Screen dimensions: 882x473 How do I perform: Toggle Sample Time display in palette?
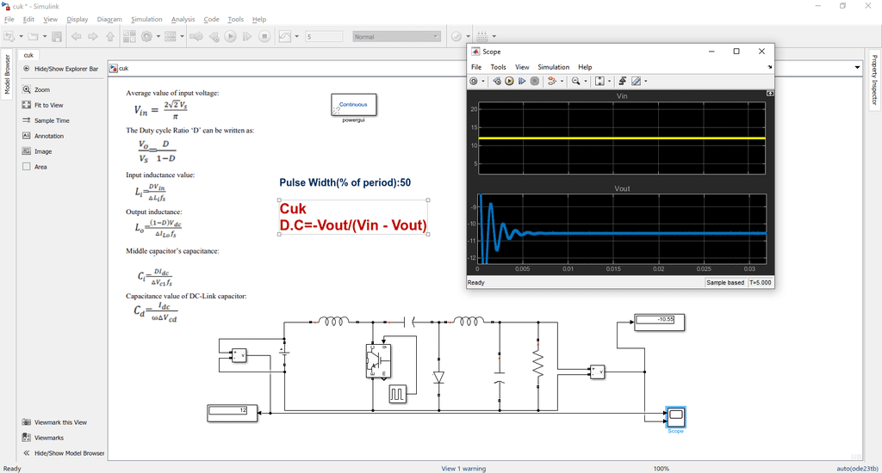46,120
